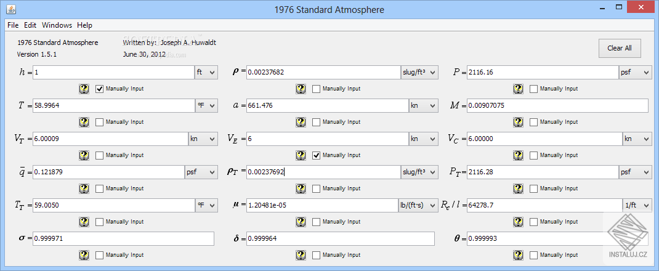Viewport: 659px width, 271px height.
Task: Open help icon under temperature T field
Action: tap(84, 122)
